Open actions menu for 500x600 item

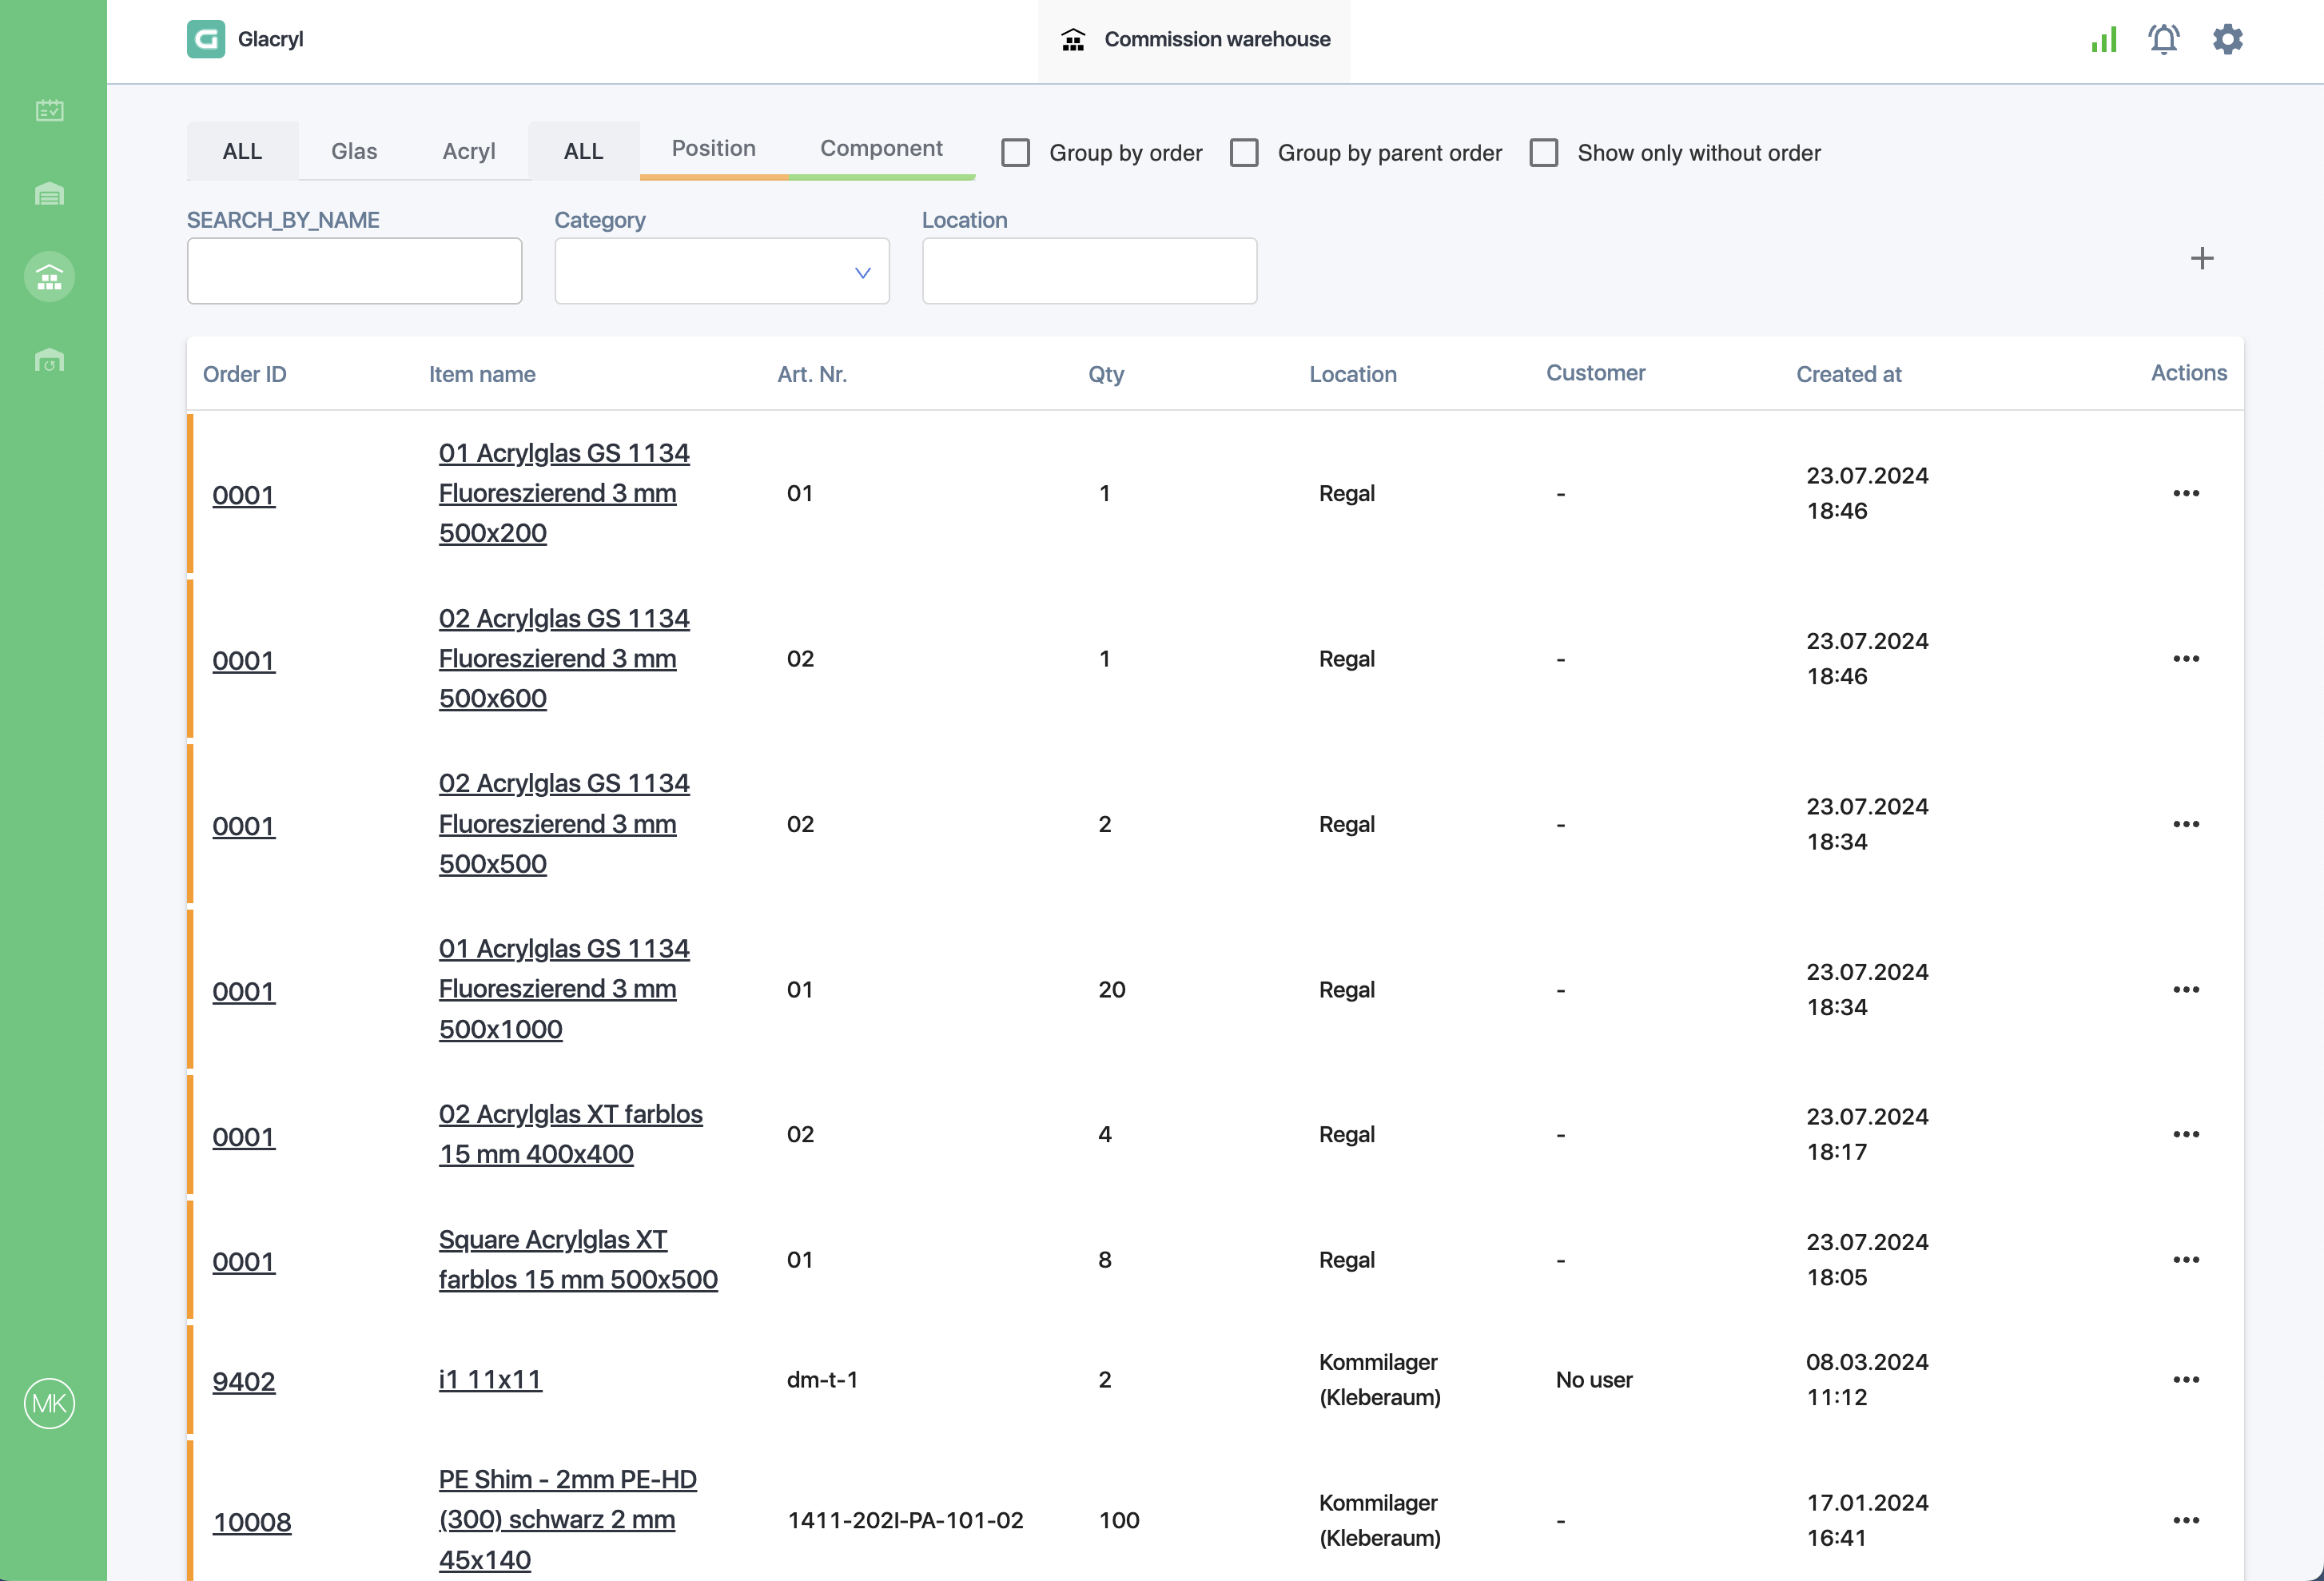point(2186,659)
